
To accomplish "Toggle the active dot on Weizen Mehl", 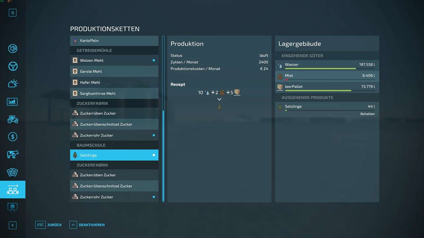I will click(154, 60).
